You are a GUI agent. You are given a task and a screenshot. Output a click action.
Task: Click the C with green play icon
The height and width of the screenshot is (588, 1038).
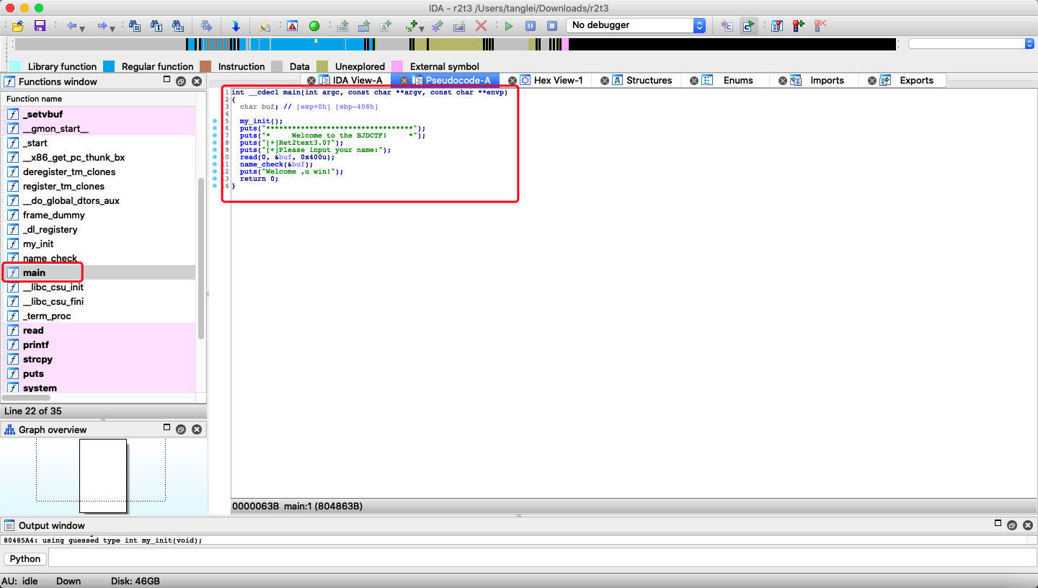pyautogui.click(x=749, y=26)
